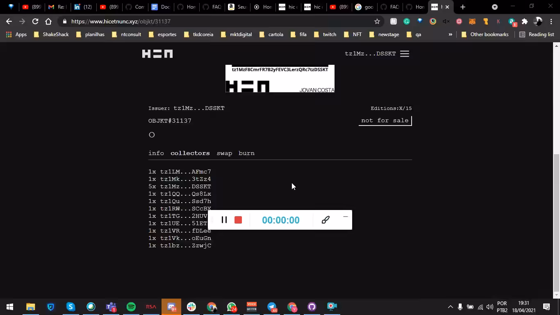Open the Windows notification center
This screenshot has height=315, width=560.
546,307
